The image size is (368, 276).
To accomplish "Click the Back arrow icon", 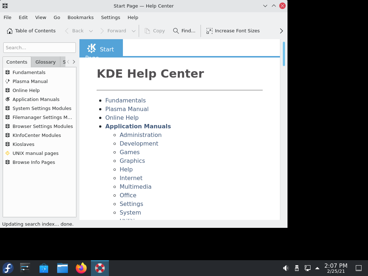I will [x=67, y=31].
